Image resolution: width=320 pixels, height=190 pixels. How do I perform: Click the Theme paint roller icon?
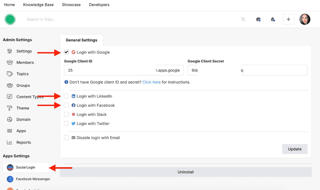pos(10,108)
